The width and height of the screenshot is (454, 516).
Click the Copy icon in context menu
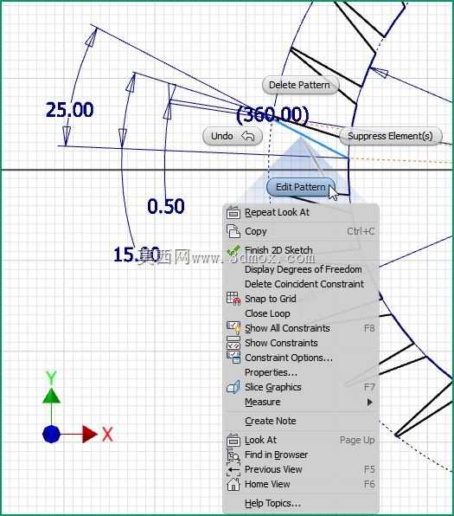[x=233, y=231]
